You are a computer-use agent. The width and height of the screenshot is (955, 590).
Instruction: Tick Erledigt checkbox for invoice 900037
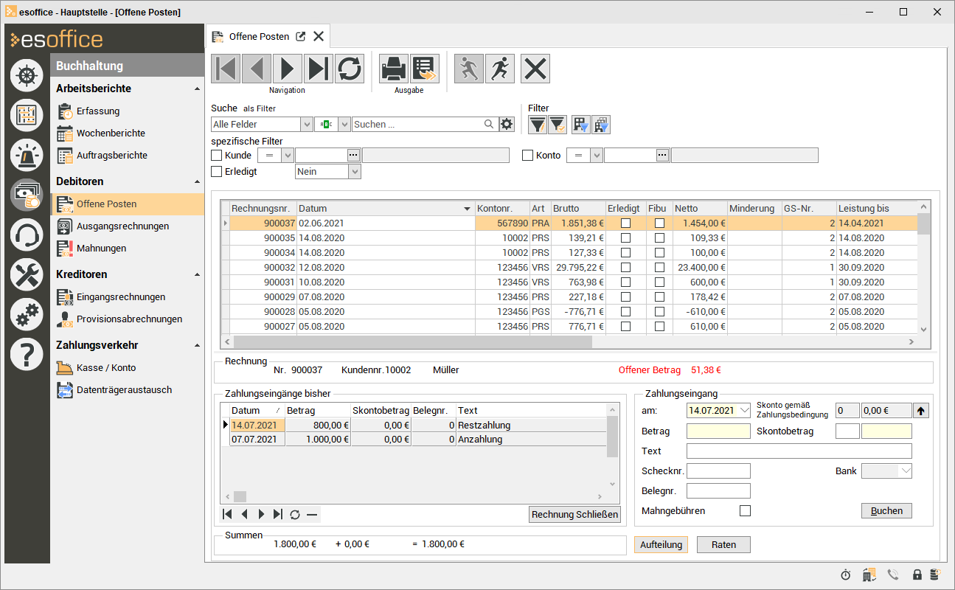[625, 223]
